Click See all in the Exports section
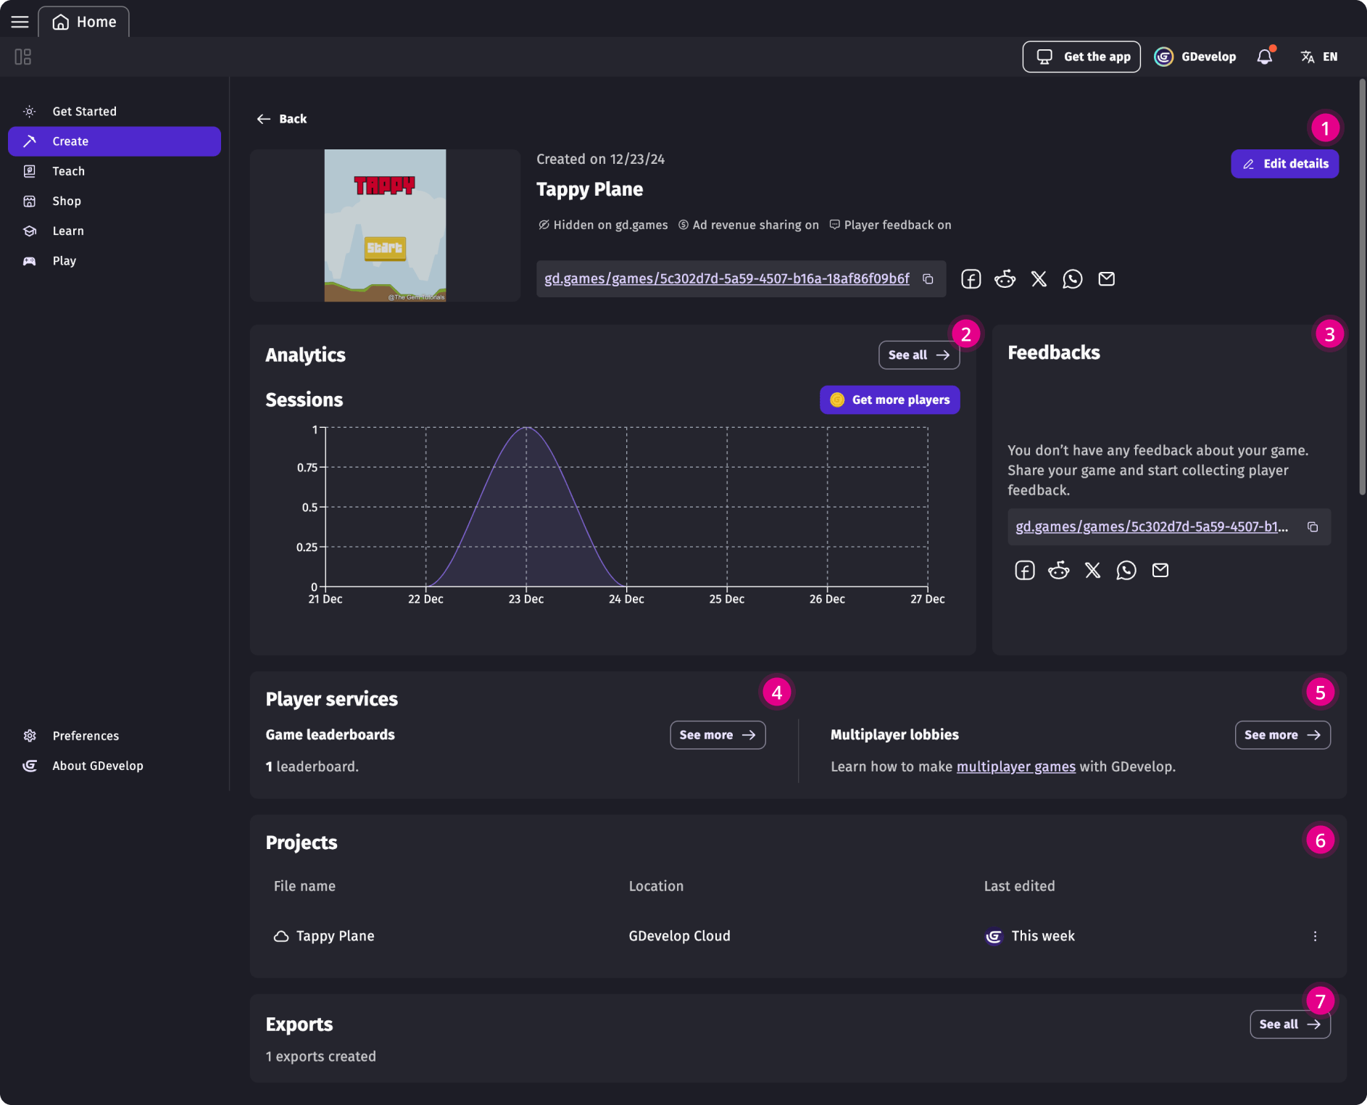 1289,1025
